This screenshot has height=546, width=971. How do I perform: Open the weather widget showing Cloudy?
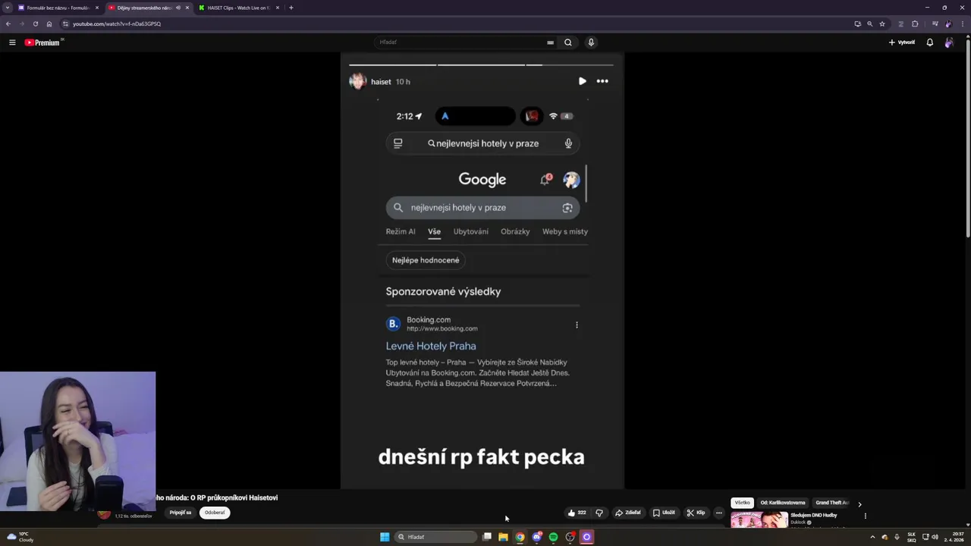click(x=20, y=537)
